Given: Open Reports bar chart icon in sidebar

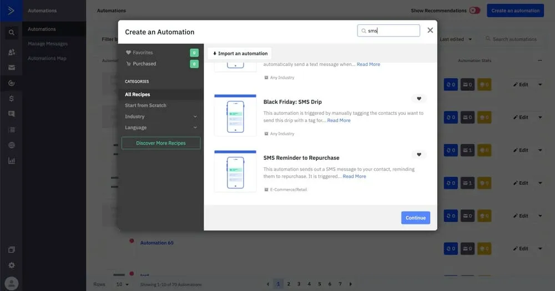Looking at the screenshot, I should [11, 161].
